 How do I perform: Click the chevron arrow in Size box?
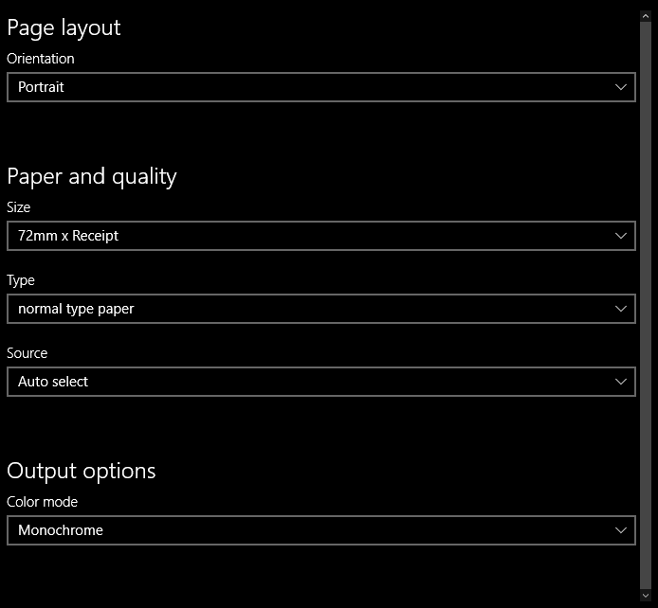coord(621,236)
